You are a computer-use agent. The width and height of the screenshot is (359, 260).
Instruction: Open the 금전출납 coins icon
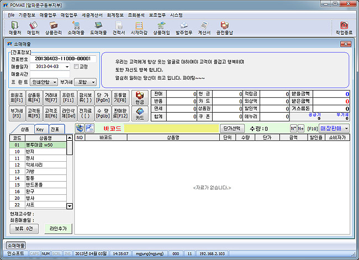pyautogui.click(x=225, y=28)
